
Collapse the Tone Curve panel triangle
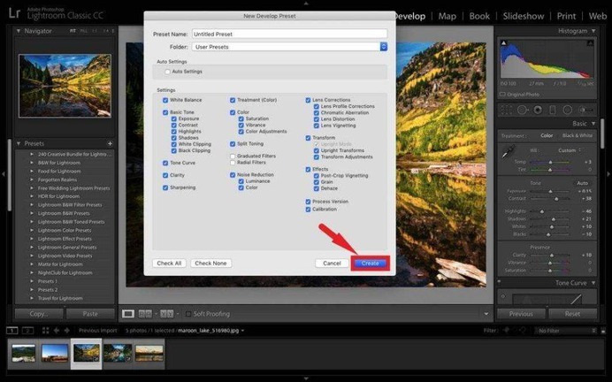click(593, 283)
